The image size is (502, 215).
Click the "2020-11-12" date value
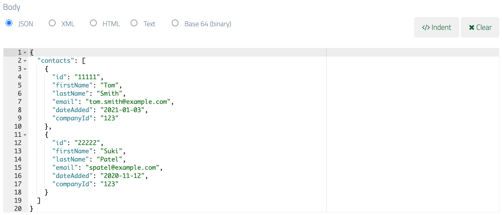coord(122,176)
